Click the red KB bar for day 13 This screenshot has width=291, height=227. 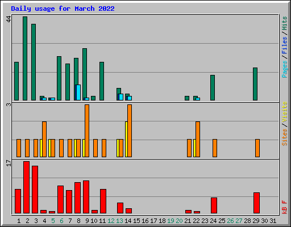tap(120, 208)
